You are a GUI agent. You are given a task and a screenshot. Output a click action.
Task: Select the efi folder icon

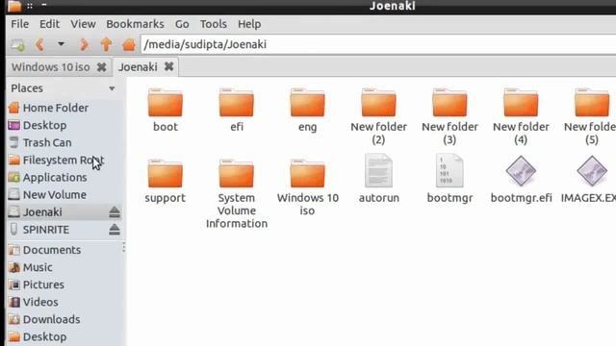[237, 103]
